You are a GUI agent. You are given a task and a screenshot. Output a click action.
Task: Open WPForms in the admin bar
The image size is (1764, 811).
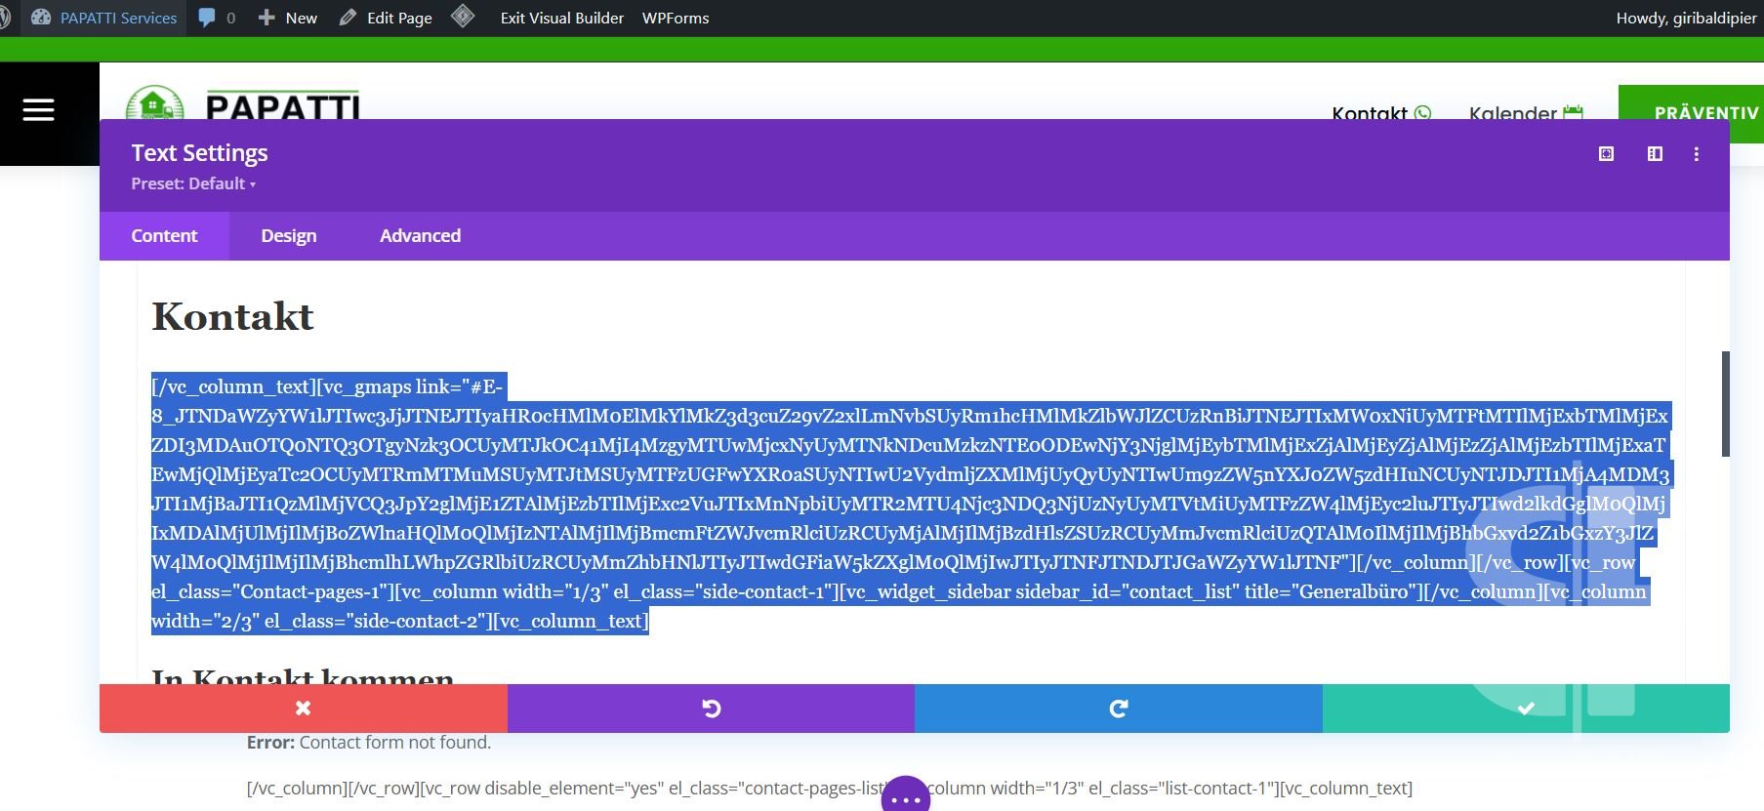[675, 18]
